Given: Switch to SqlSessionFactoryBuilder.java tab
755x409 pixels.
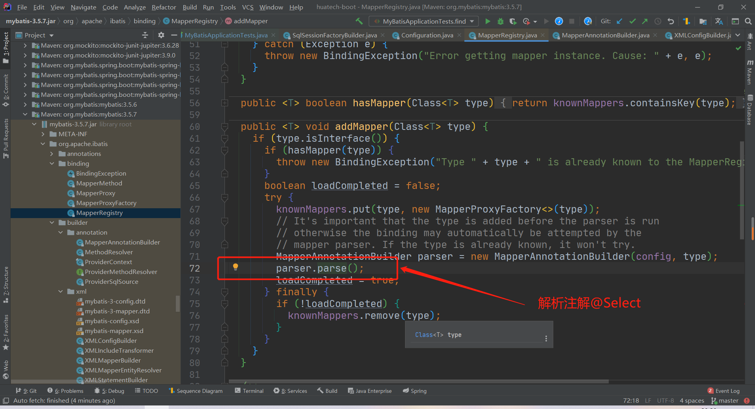Looking at the screenshot, I should [334, 35].
